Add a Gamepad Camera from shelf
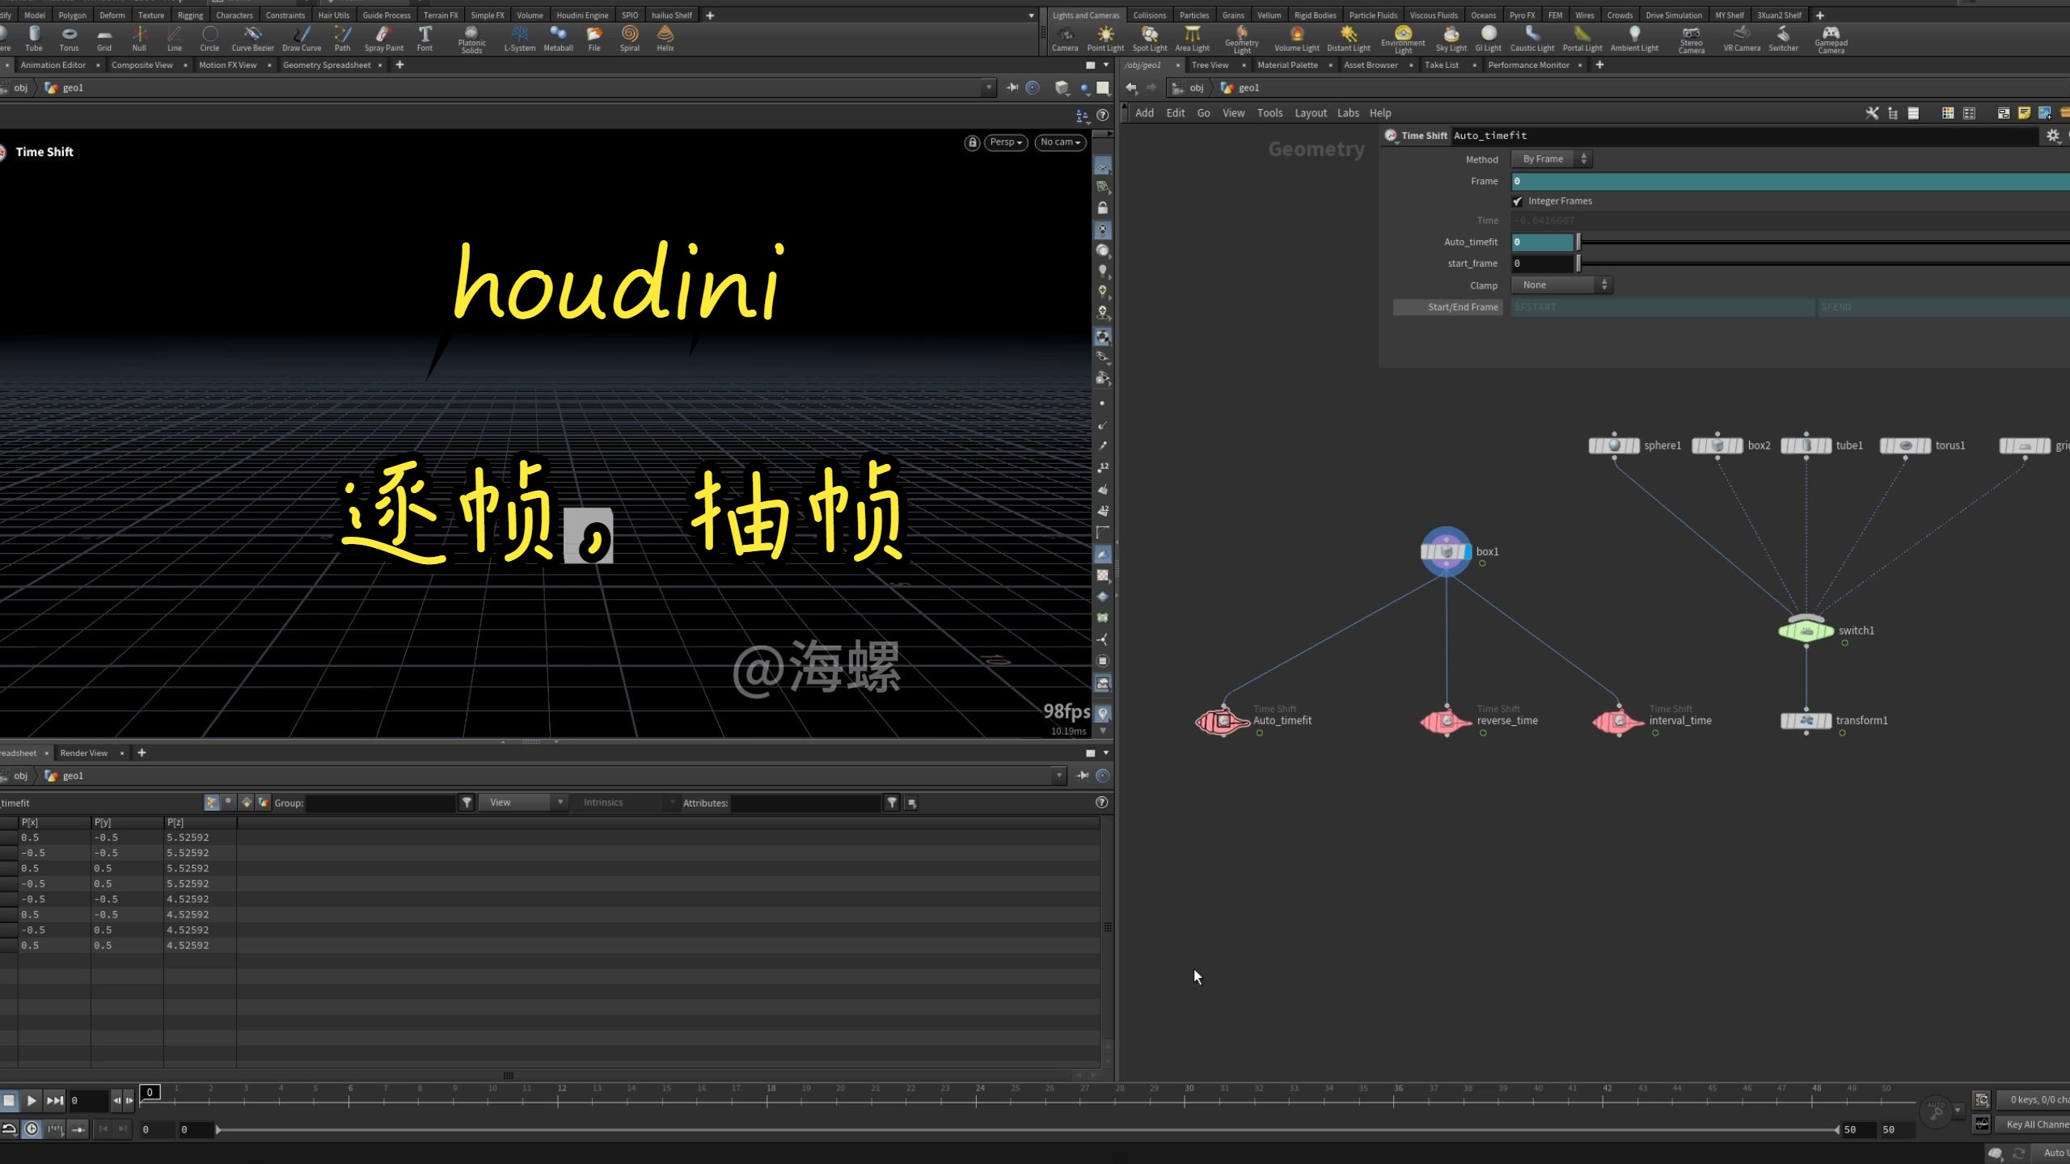This screenshot has width=2070, height=1164. coord(1831,40)
